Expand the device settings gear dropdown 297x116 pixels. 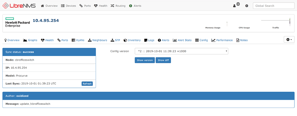(289, 40)
